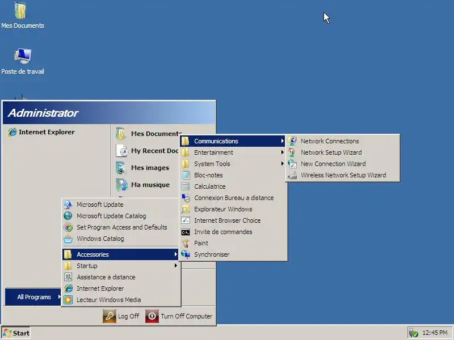Click the Synchroniser text label
This screenshot has height=340, width=454.
coord(212,254)
